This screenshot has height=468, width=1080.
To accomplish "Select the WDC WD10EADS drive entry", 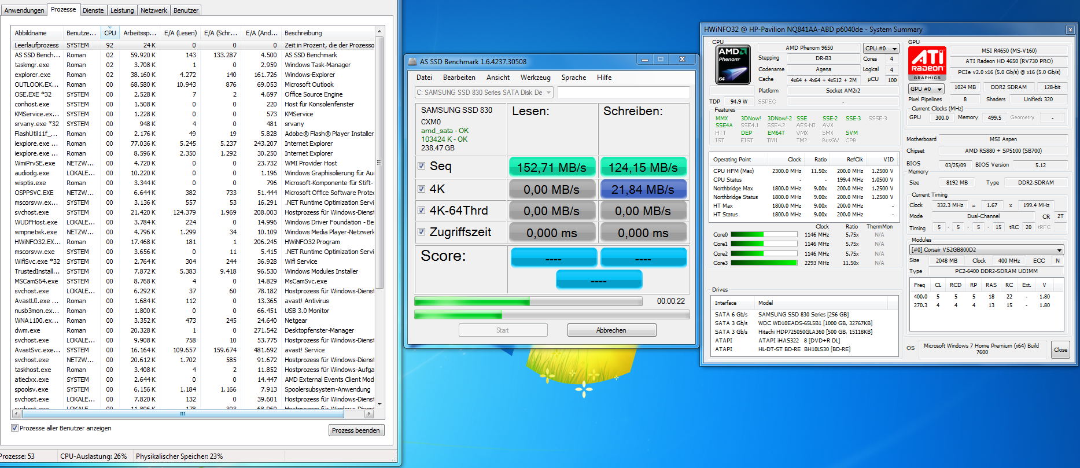I will coord(804,323).
